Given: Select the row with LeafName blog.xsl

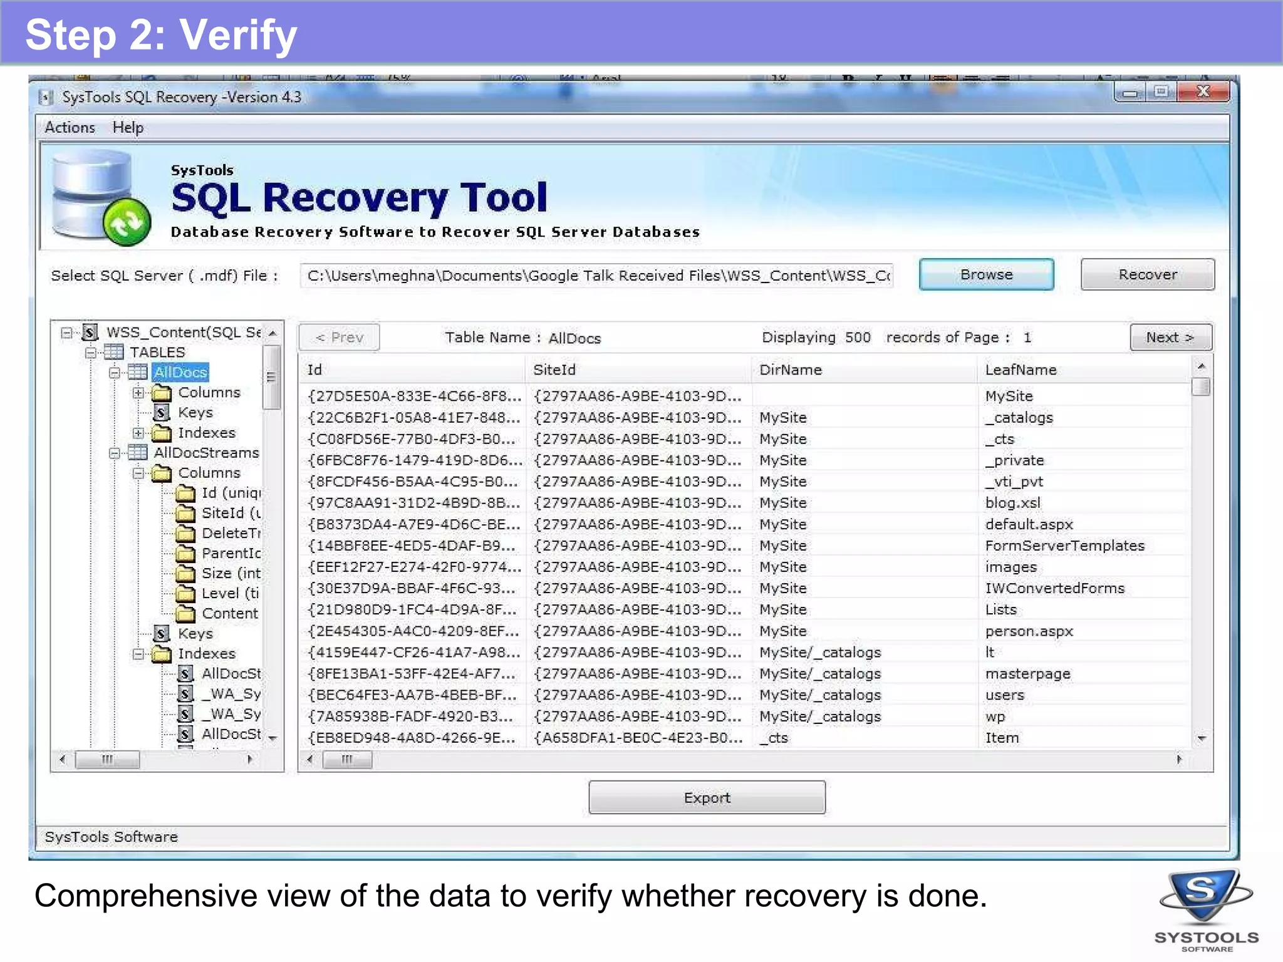Looking at the screenshot, I should tap(745, 503).
